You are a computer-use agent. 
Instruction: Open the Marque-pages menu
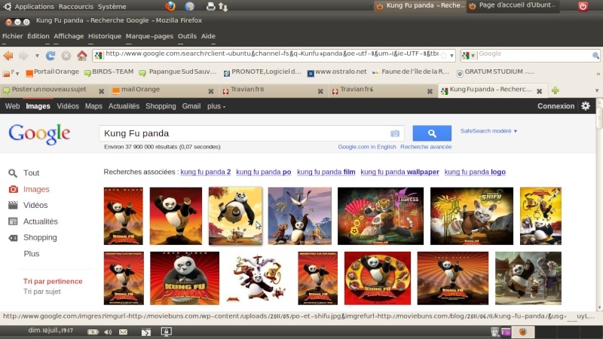coord(149,36)
